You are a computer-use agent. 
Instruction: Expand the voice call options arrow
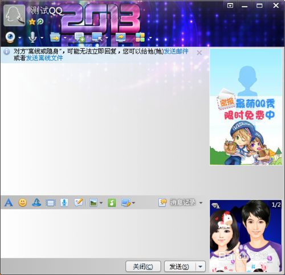click(x=42, y=38)
